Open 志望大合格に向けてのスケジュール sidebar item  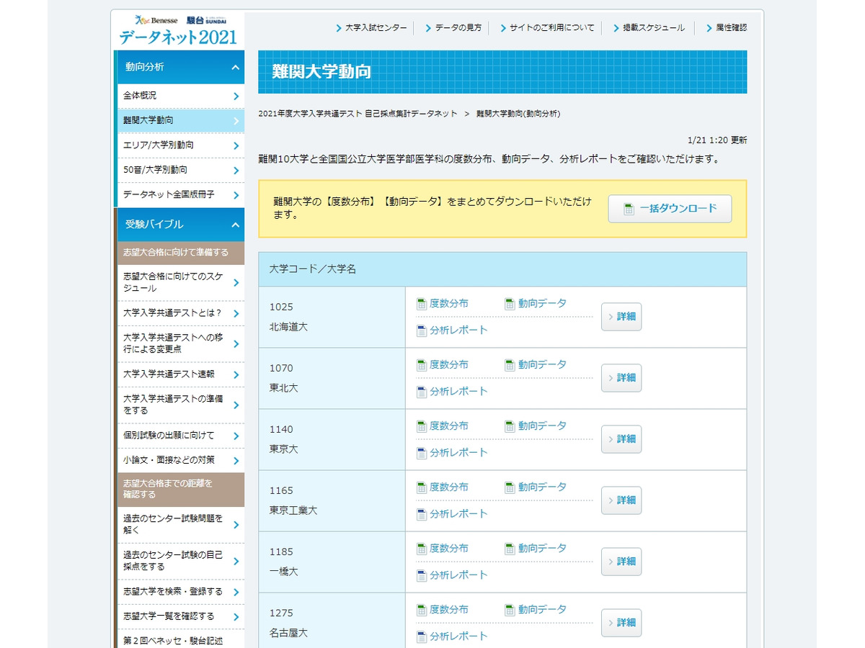click(x=181, y=282)
